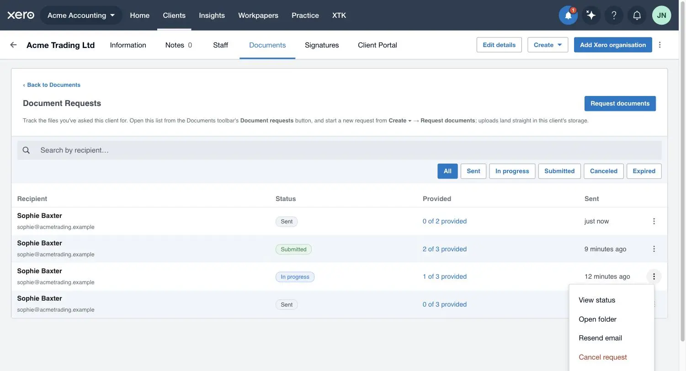Open the help question mark icon

pos(614,15)
